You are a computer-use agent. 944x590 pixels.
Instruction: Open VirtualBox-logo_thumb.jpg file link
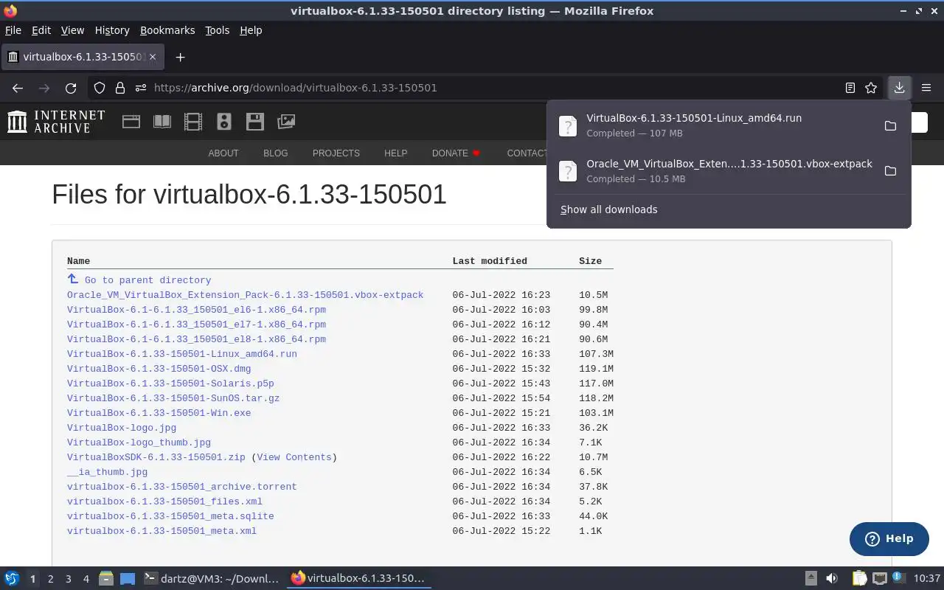point(139,442)
